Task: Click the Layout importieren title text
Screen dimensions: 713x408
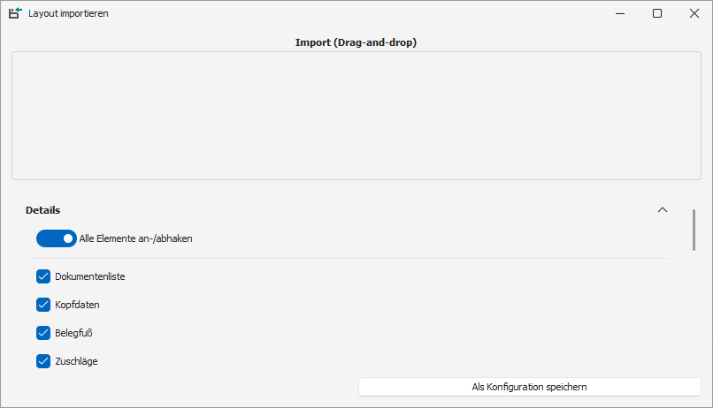Action: (x=69, y=14)
